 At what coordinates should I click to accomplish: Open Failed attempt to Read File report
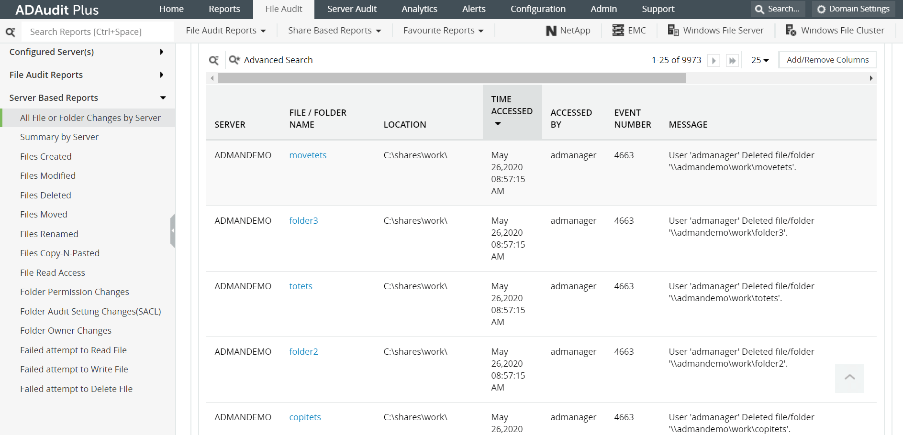73,350
